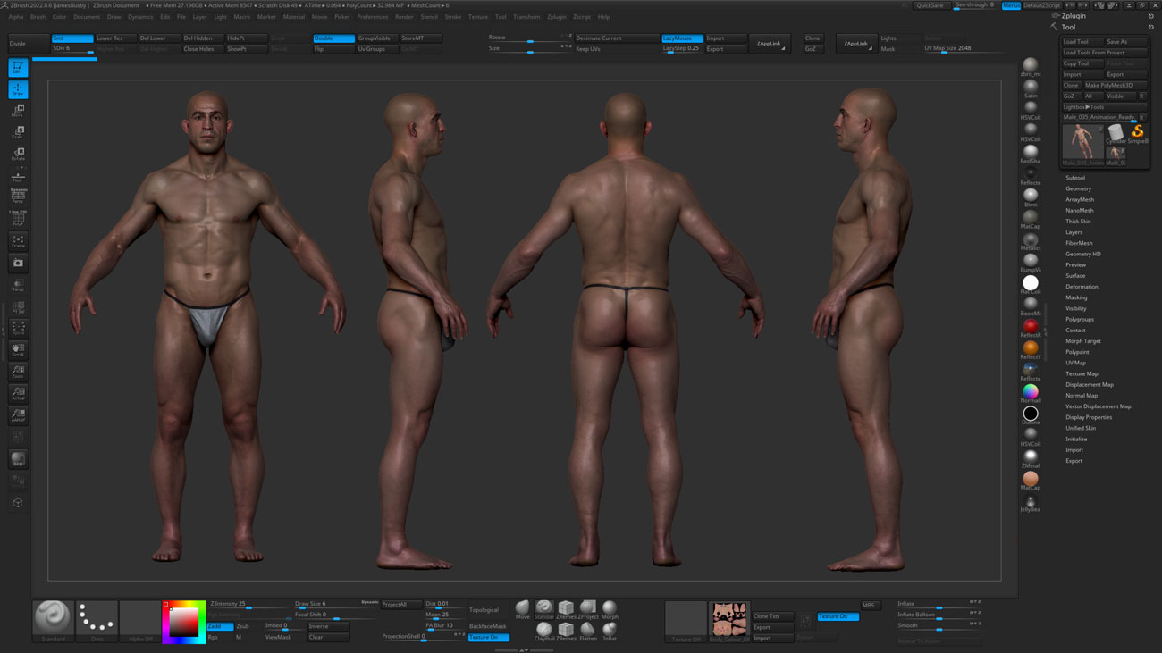Click the camera snapshot icon
The width and height of the screenshot is (1162, 653).
(18, 264)
